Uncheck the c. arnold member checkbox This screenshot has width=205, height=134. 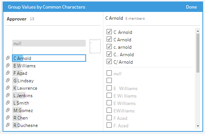[109, 47]
